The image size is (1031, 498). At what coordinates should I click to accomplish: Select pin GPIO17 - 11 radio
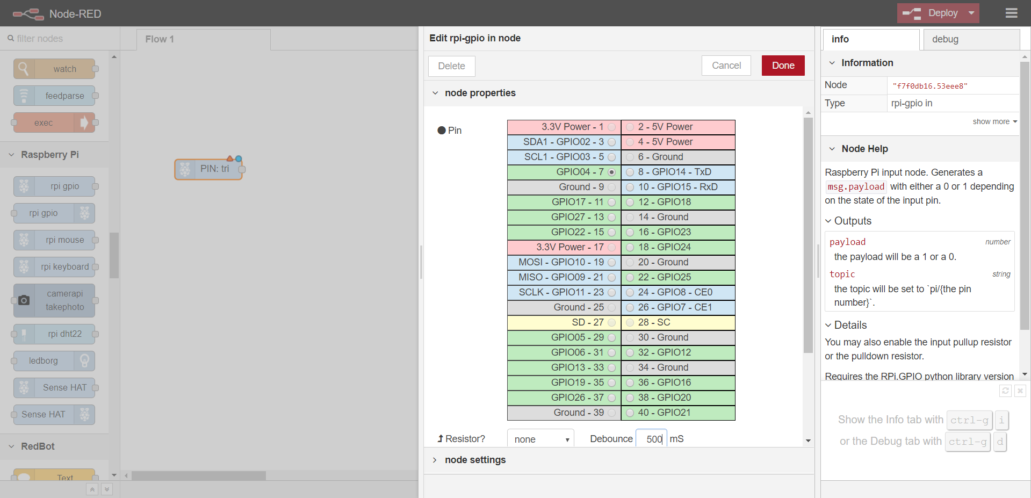tap(611, 202)
